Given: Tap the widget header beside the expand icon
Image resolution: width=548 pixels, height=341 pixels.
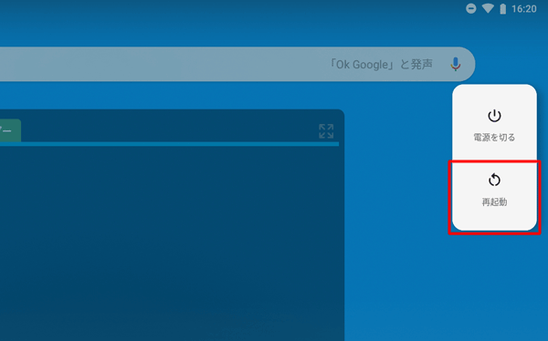Looking at the screenshot, I should (x=168, y=130).
